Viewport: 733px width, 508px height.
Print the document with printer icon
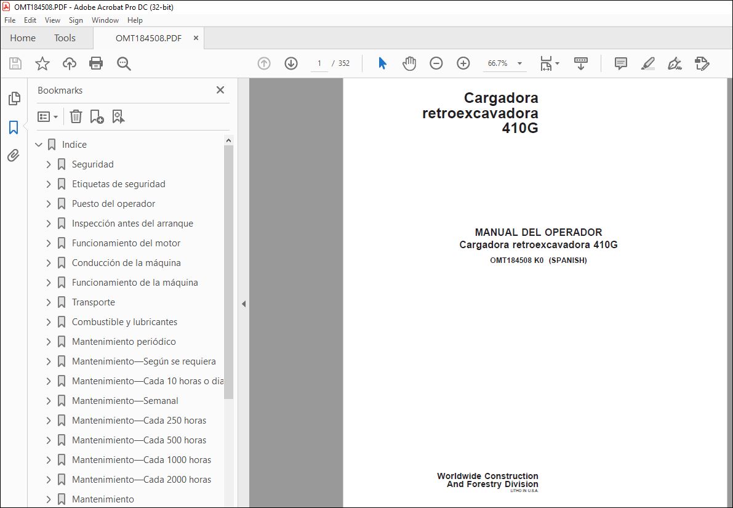96,63
